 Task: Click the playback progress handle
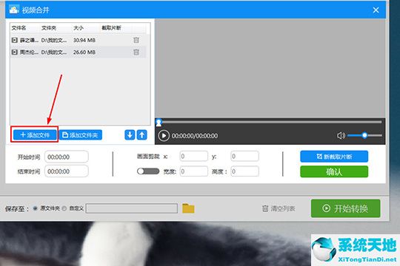pyautogui.click(x=159, y=122)
